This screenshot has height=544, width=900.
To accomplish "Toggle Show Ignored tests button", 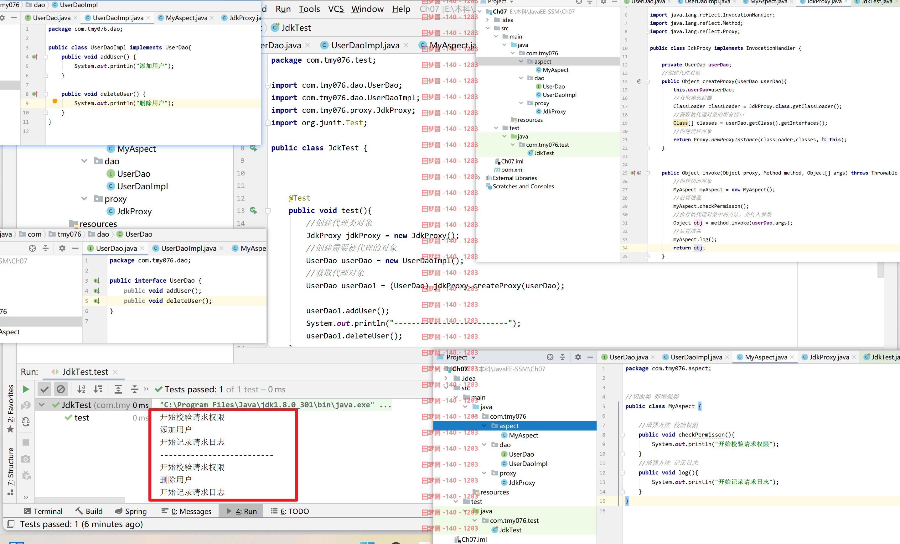I will click(x=61, y=389).
